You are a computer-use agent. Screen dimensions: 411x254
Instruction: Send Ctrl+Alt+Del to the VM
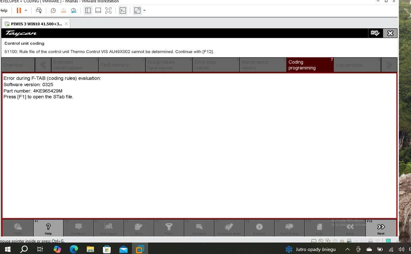(39, 10)
